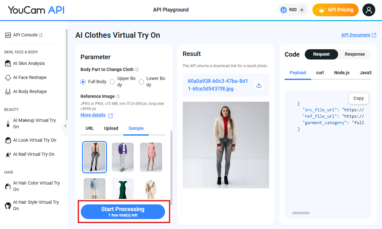Collapse the sidebar with chevron arrow
The height and width of the screenshot is (229, 382).
65,126
